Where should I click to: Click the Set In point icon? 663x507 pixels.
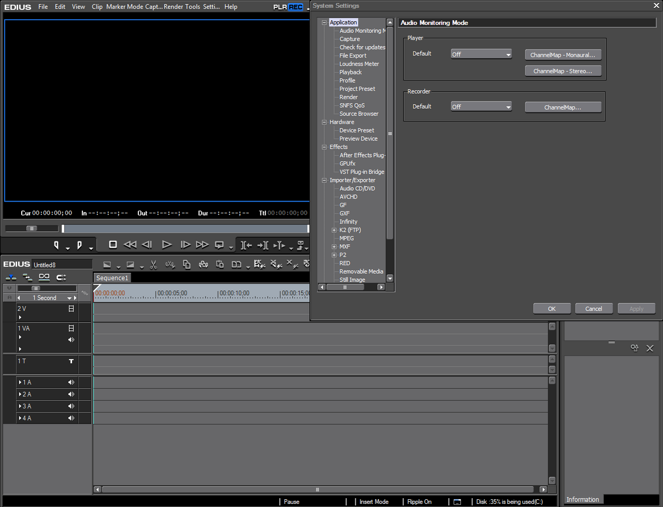coord(56,245)
